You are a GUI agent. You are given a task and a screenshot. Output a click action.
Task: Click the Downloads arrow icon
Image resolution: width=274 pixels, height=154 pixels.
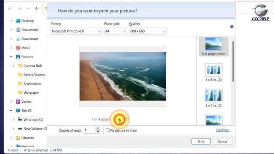tap(18, 39)
